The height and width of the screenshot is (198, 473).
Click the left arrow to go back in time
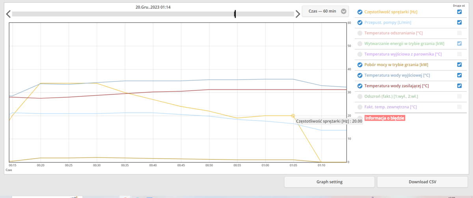click(8, 14)
